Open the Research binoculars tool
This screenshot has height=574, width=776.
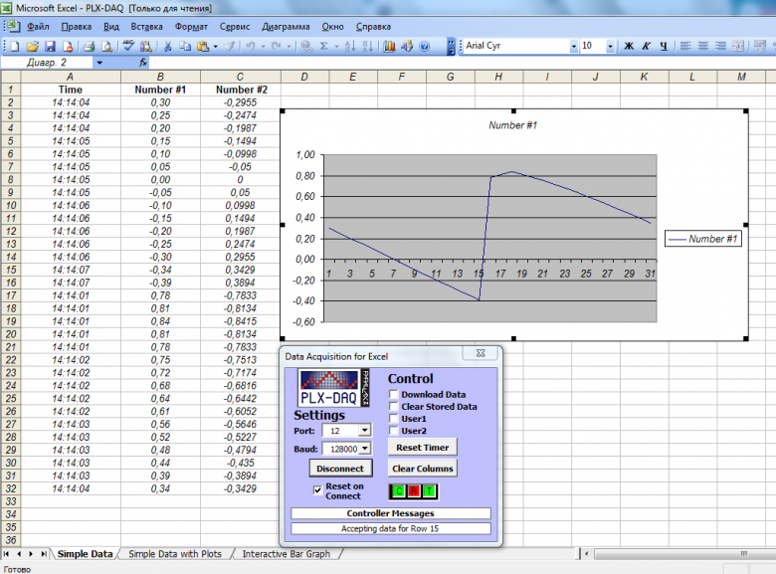(146, 47)
